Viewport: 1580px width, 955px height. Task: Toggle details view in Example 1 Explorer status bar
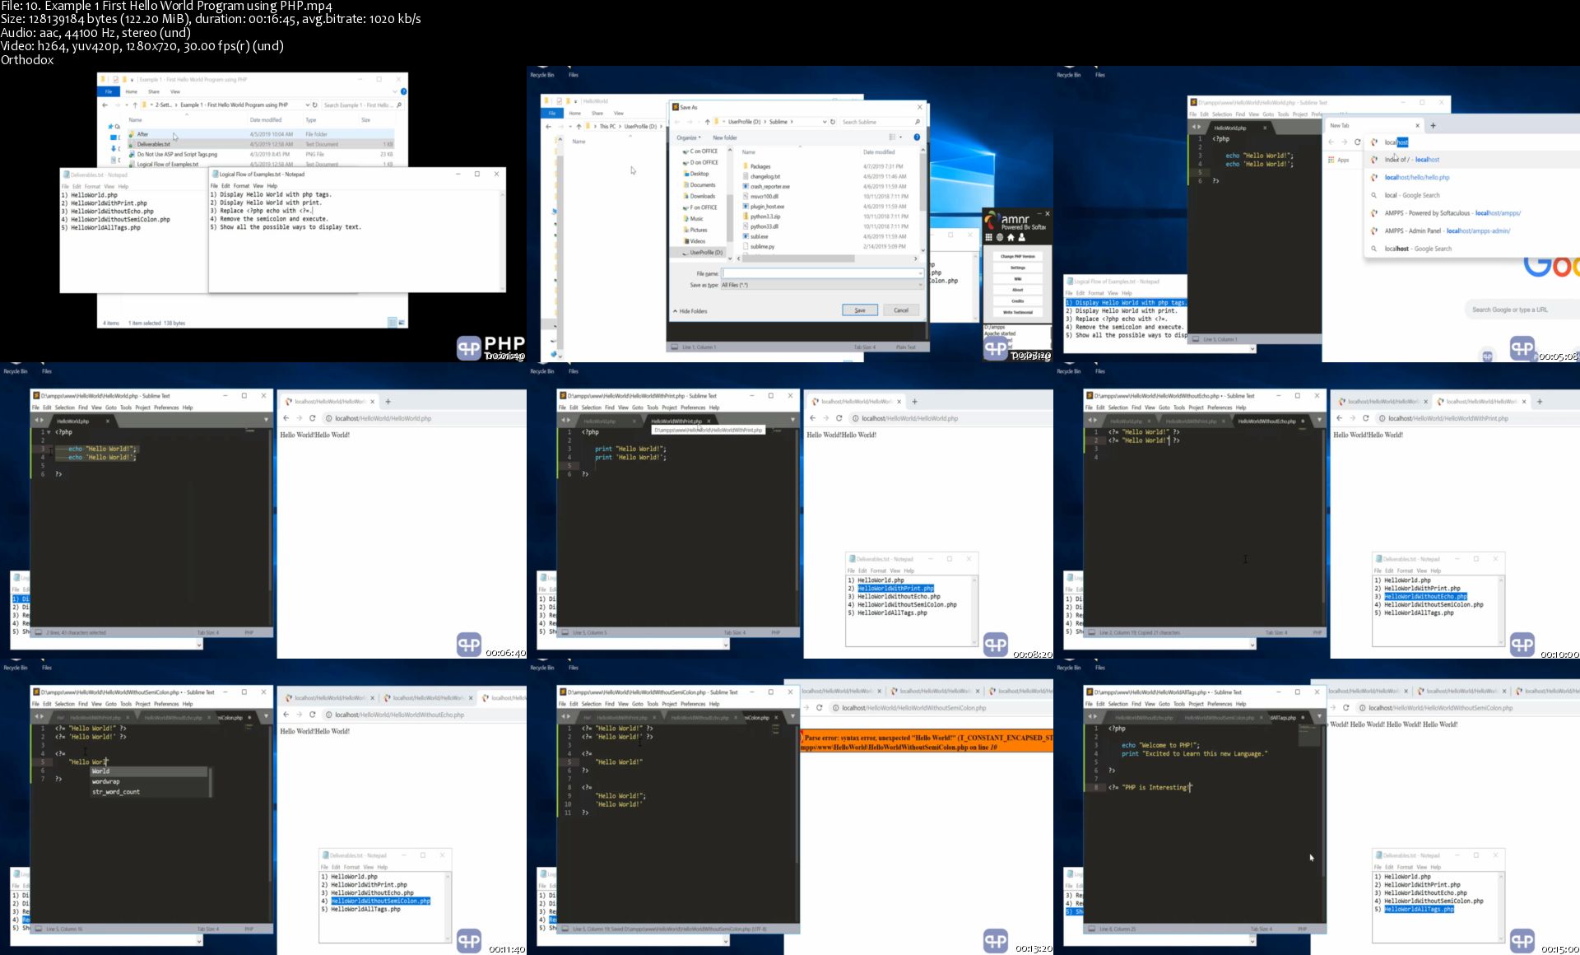(x=393, y=323)
